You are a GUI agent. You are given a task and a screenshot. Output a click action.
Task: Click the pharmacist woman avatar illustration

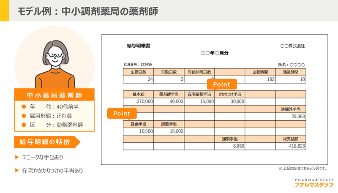click(x=55, y=61)
